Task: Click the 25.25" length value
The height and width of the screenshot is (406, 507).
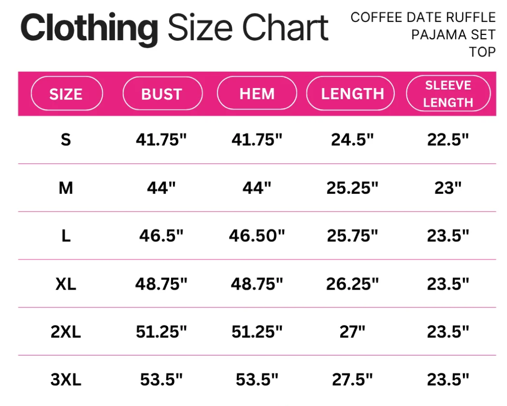Action: coord(352,188)
